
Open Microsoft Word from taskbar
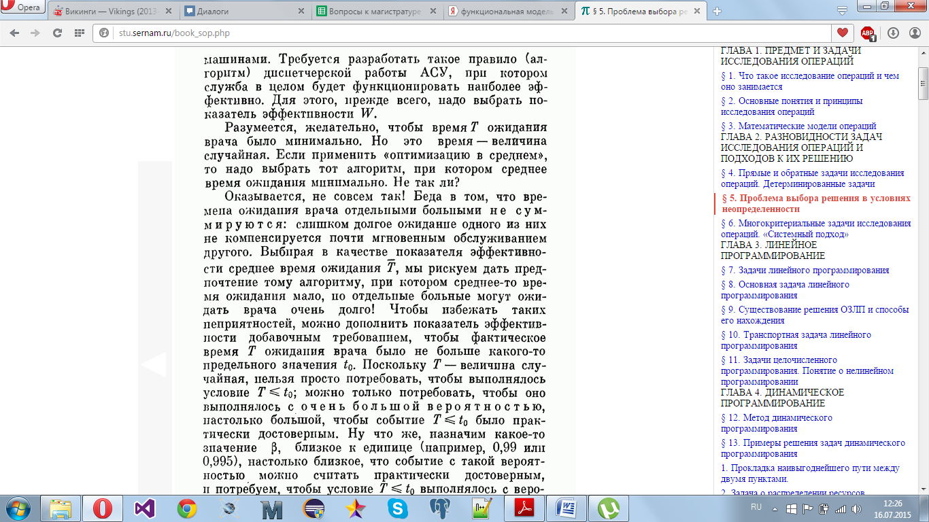point(567,508)
